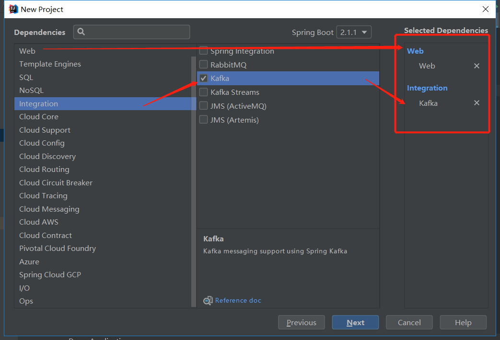Select the Cloud Tracing category

[x=103, y=196]
